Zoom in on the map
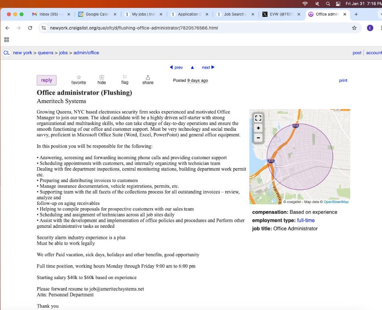The width and height of the screenshot is (382, 310). (258, 128)
